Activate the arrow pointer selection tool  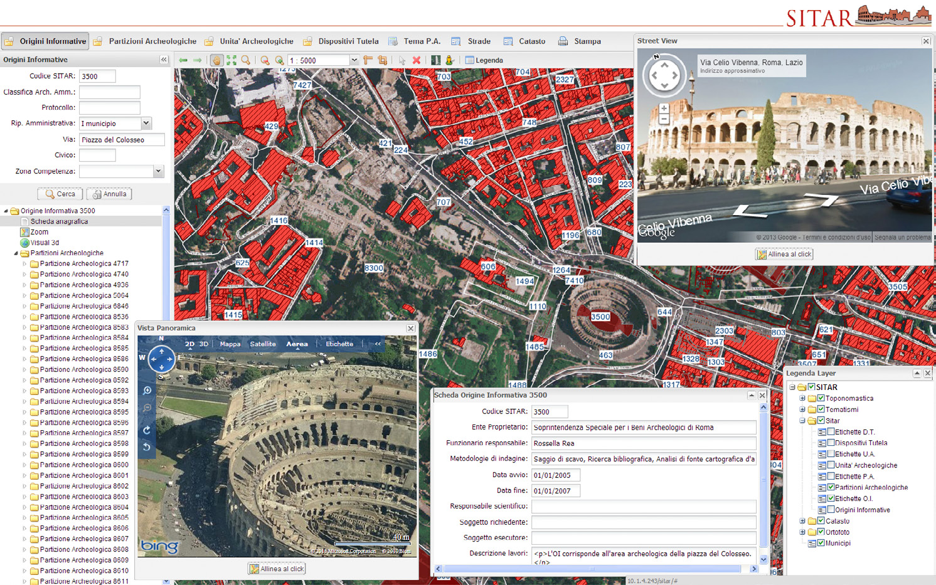402,60
